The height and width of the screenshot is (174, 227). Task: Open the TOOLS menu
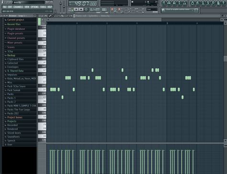[x=43, y=7]
